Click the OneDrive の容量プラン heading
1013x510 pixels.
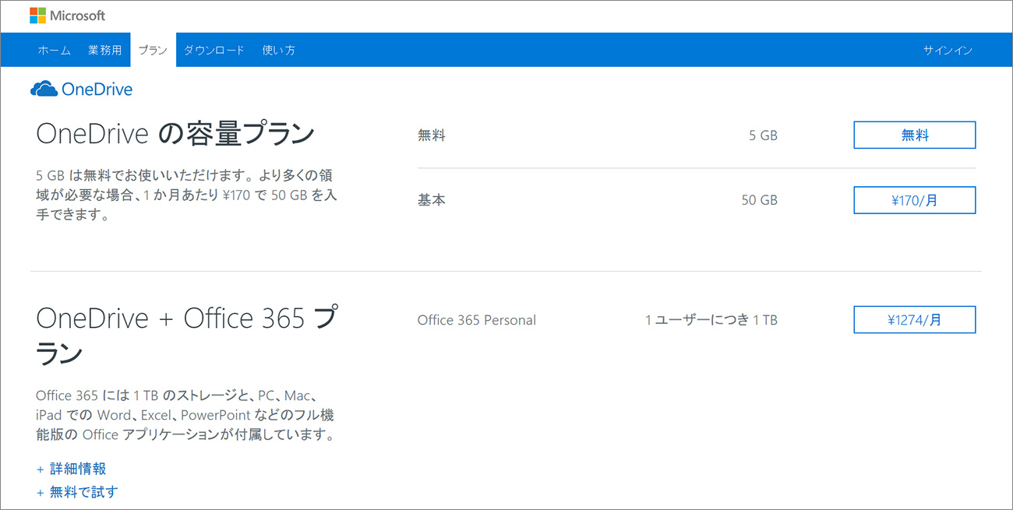[x=175, y=135]
